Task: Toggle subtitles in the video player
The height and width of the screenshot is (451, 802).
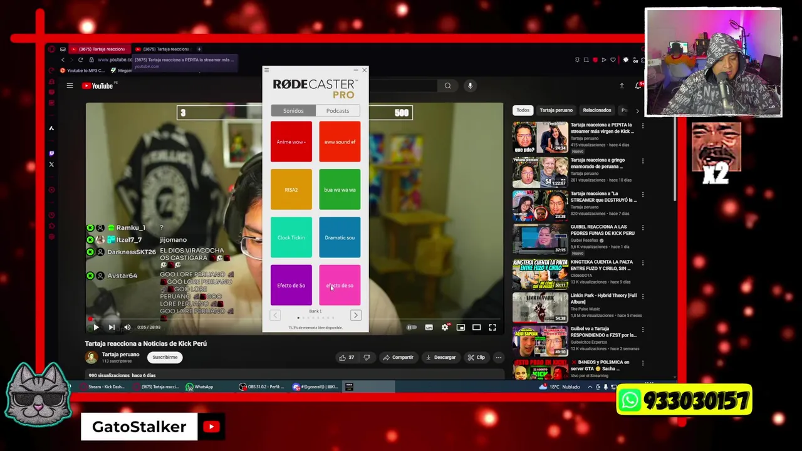Action: coord(429,327)
